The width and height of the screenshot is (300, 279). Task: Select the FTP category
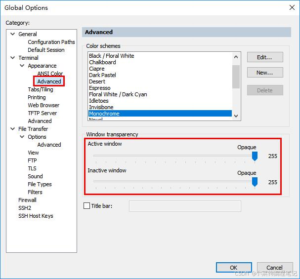coord(32,160)
